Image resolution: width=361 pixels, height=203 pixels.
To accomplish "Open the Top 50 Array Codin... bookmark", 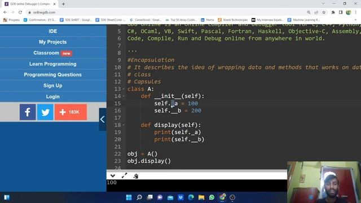I will 181,20.
